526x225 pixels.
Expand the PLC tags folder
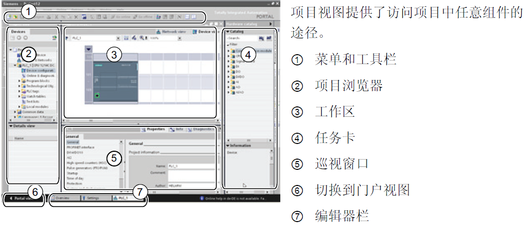coord(19,91)
